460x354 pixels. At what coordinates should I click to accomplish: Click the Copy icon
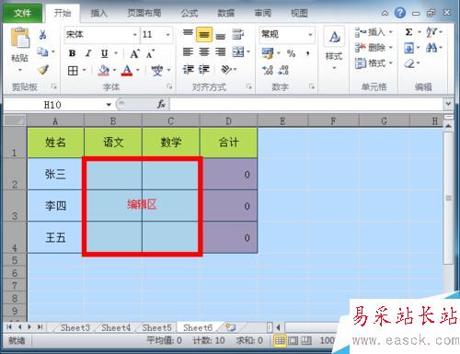(42, 51)
